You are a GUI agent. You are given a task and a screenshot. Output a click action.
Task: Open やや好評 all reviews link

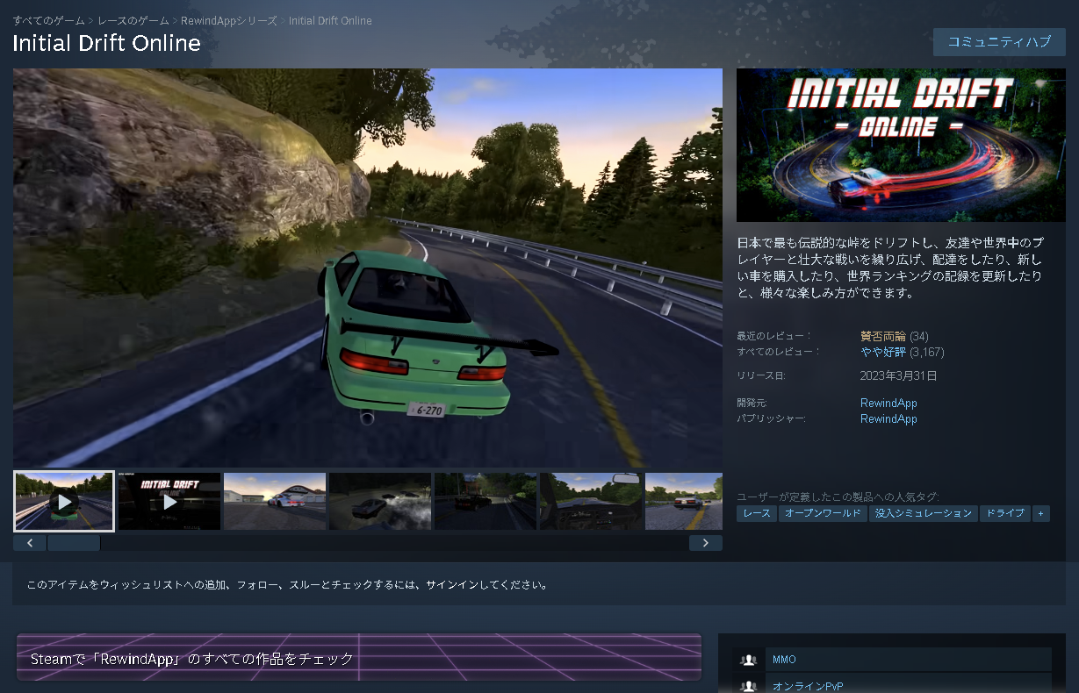pyautogui.click(x=882, y=352)
